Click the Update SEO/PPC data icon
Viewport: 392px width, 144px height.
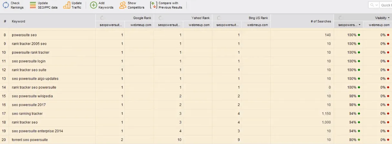[33, 5]
